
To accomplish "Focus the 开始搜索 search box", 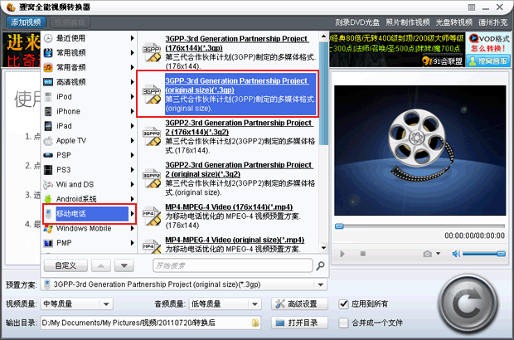I will [x=233, y=265].
